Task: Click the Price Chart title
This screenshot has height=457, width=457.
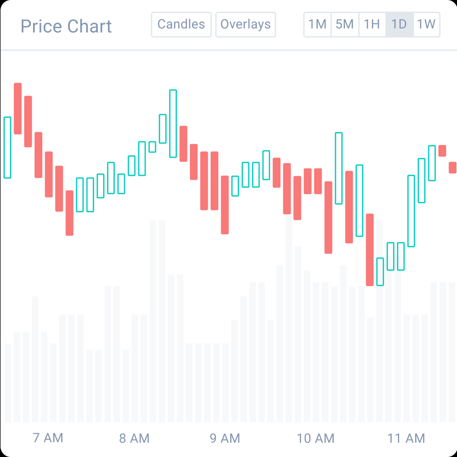Action: click(x=66, y=26)
